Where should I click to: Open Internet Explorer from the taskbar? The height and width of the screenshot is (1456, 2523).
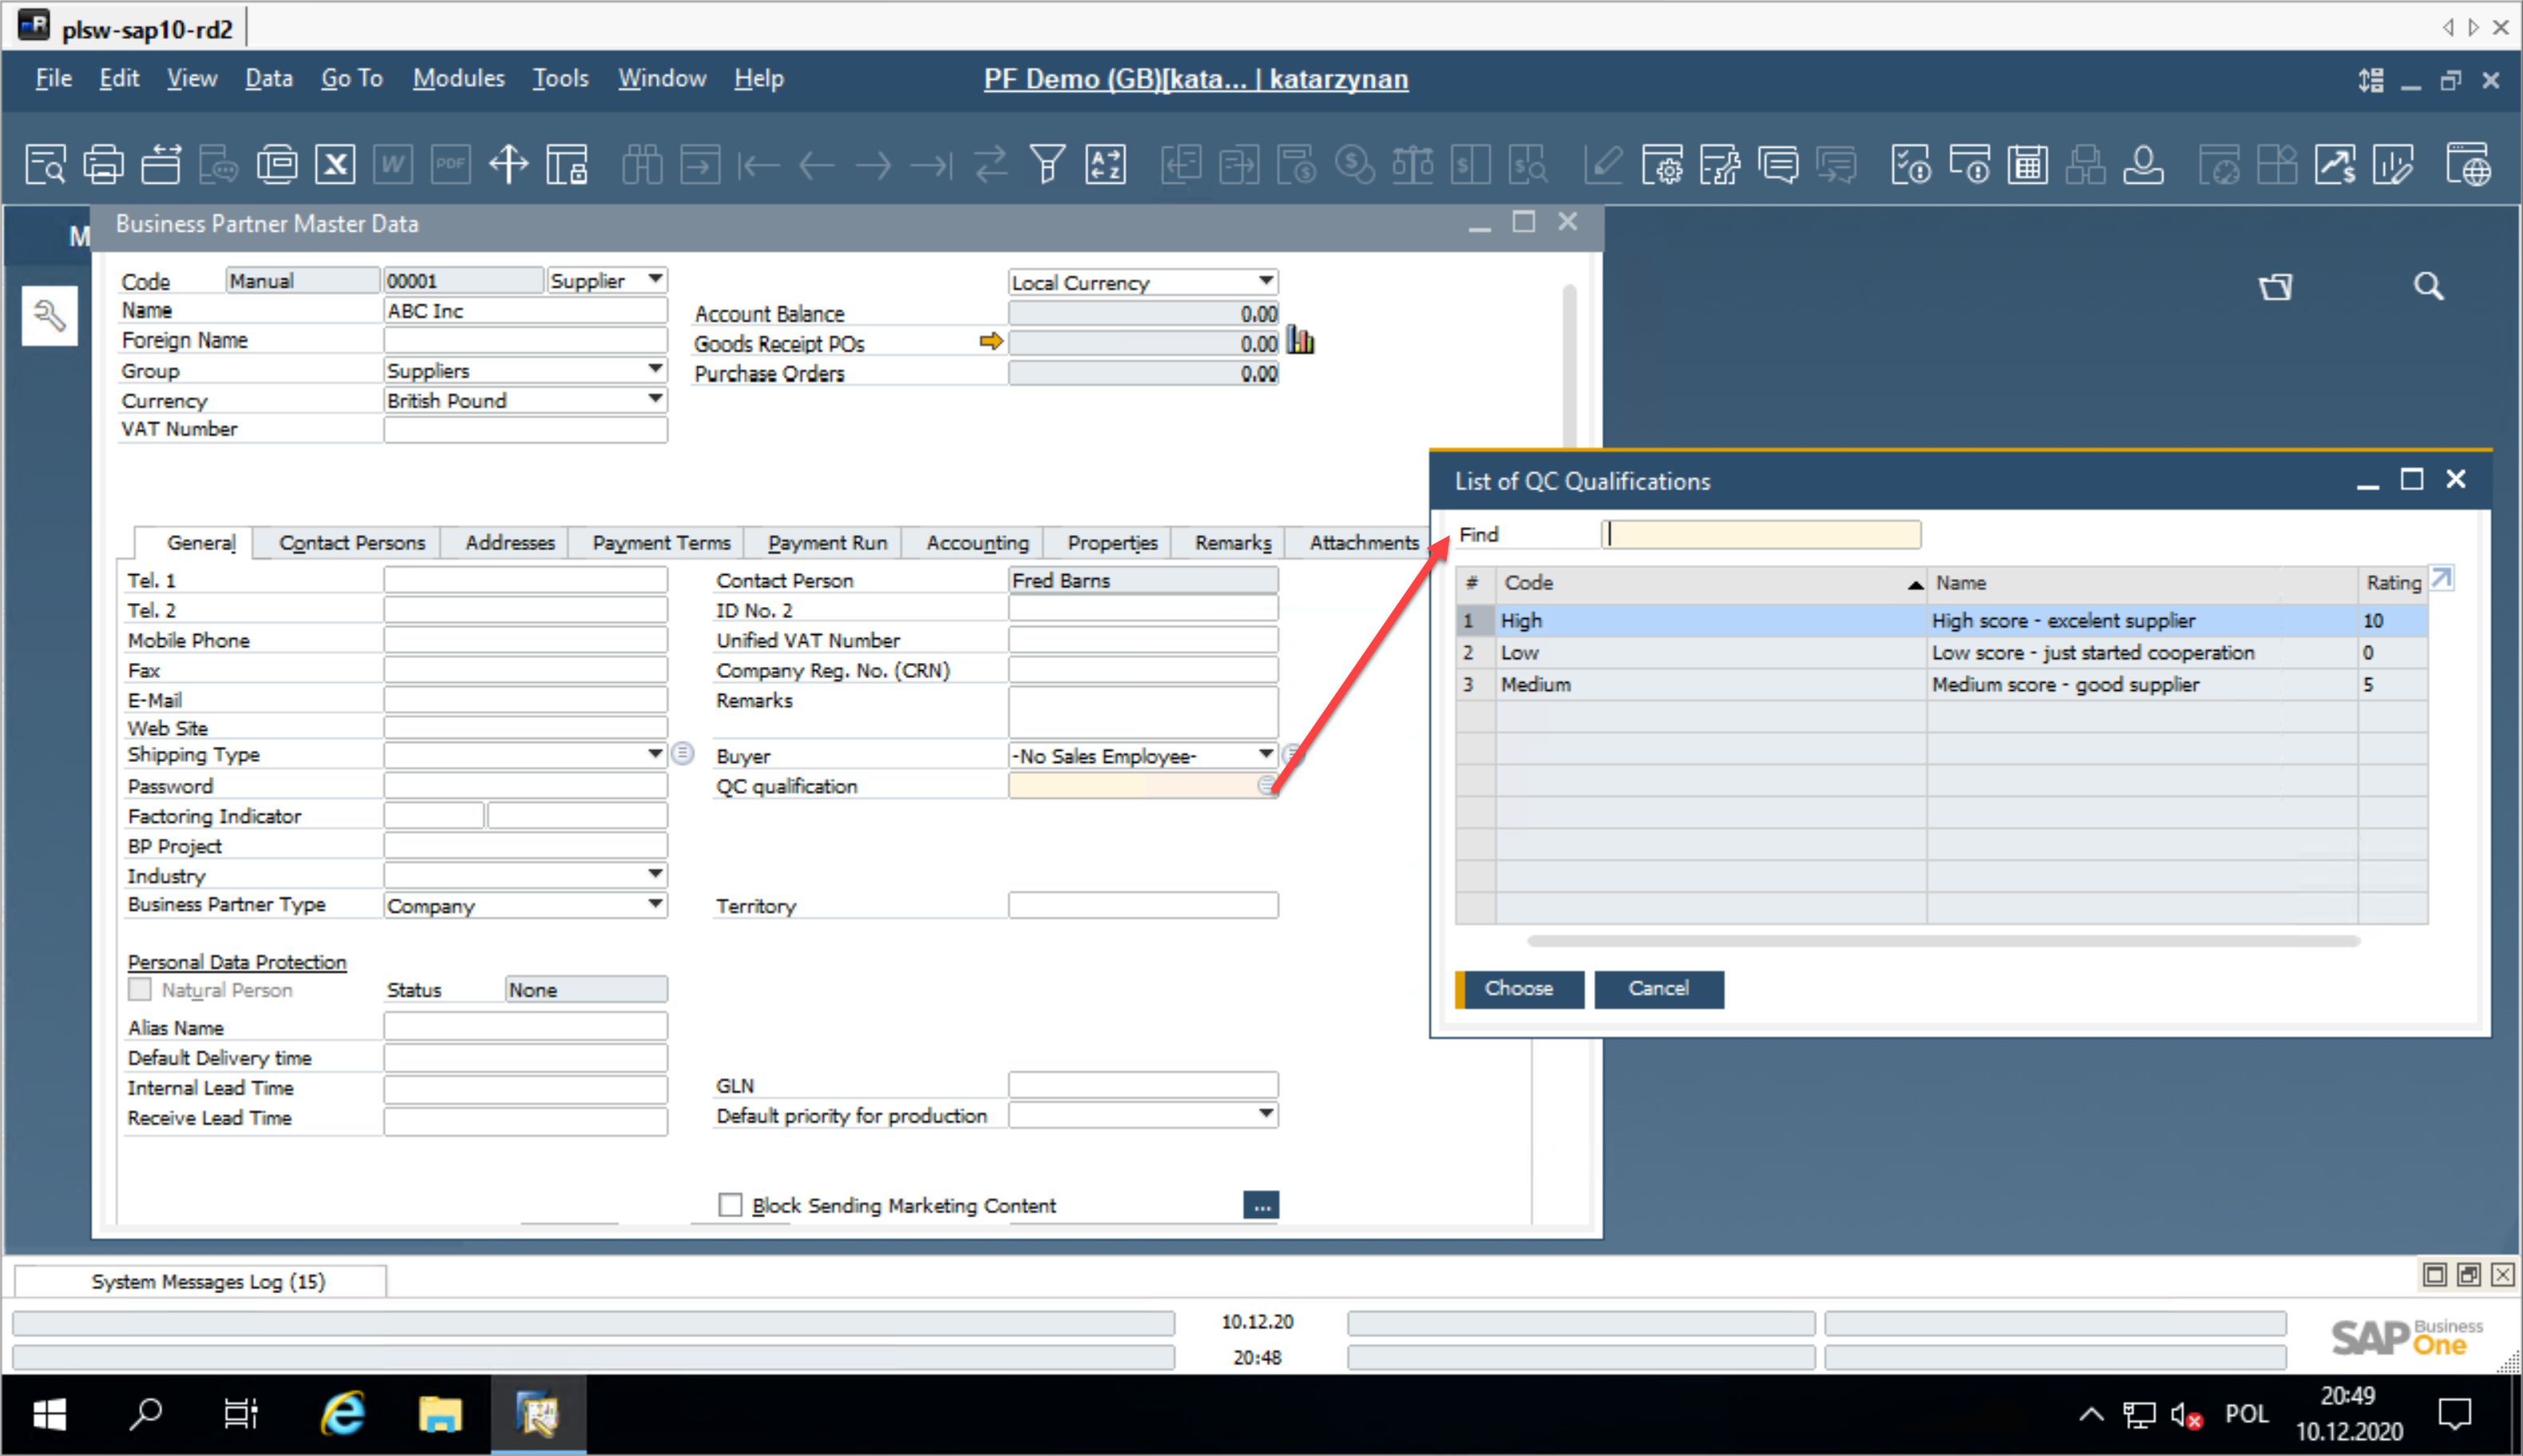(x=343, y=1414)
